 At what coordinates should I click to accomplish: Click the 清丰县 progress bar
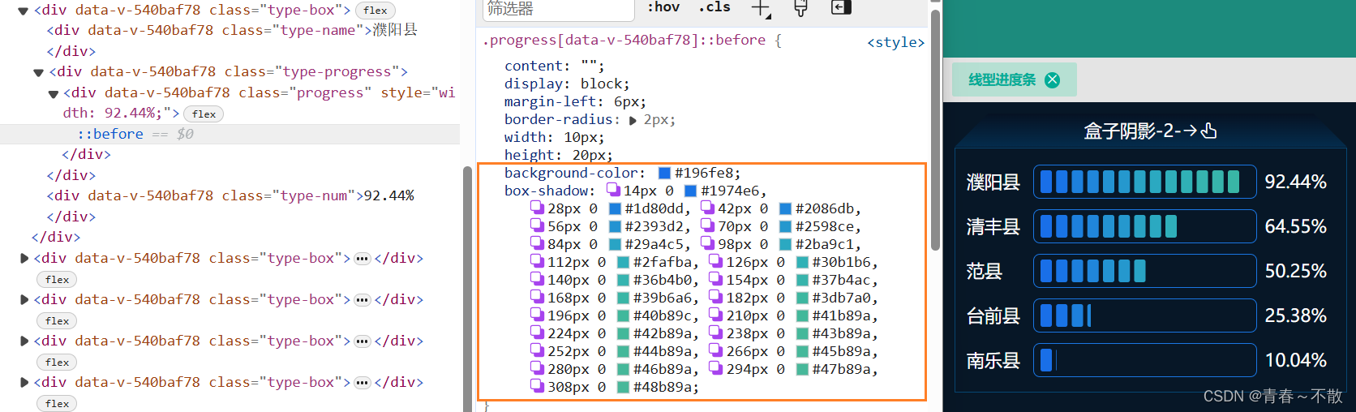pyautogui.click(x=1144, y=226)
